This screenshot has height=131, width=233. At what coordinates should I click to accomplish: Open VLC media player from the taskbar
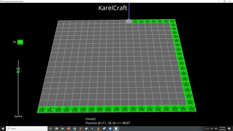pos(98,128)
